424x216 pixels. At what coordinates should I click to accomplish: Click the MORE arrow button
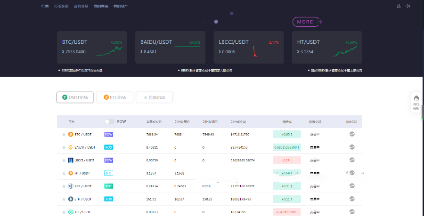coord(307,22)
